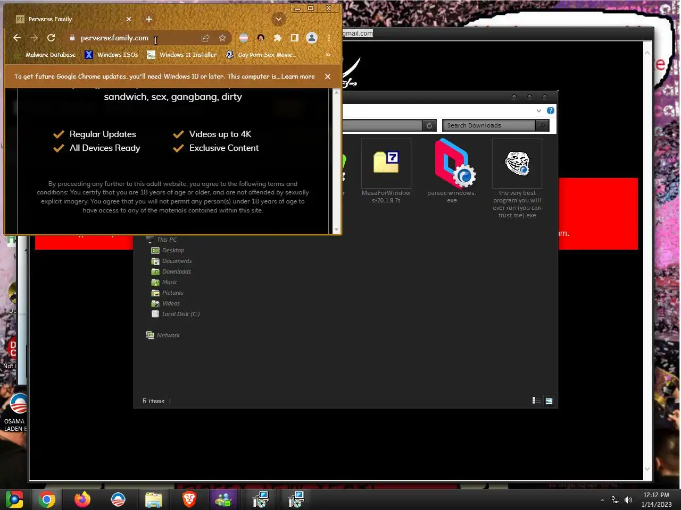Image resolution: width=681 pixels, height=510 pixels.
Task: Select MesaForWindows-20.1.8.7z archive file
Action: pos(386,171)
